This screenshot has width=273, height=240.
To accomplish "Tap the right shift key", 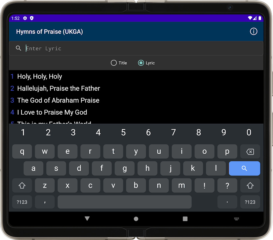I will click(250, 185).
